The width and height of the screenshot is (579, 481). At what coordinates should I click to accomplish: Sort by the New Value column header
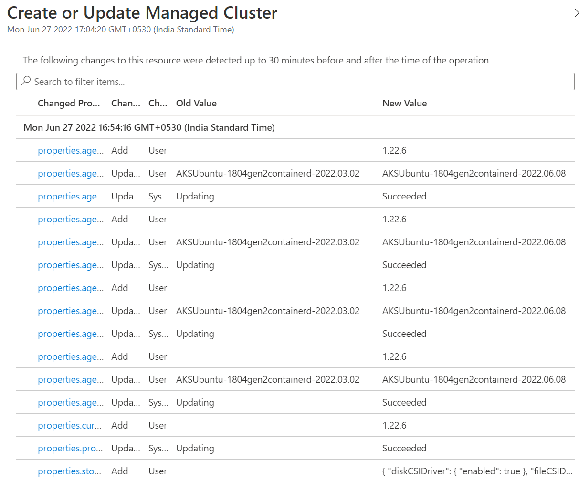[404, 103]
